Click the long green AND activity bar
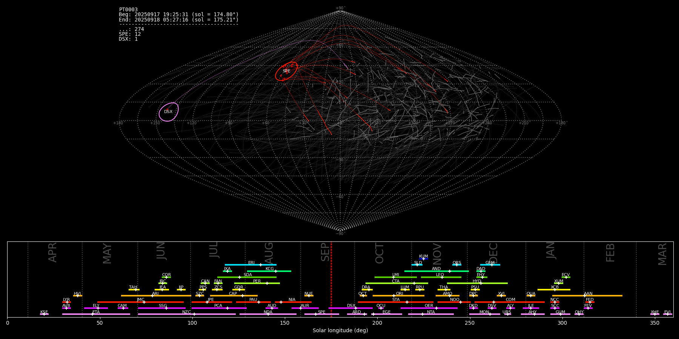Image resolution: width=679 pixels, height=339 pixels. point(437,271)
